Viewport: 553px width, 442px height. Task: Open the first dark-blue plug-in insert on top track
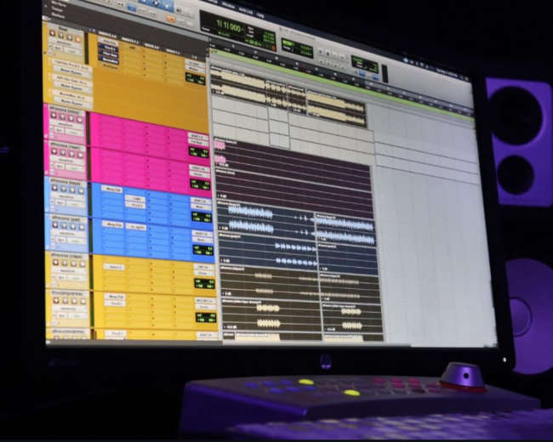pos(108,48)
